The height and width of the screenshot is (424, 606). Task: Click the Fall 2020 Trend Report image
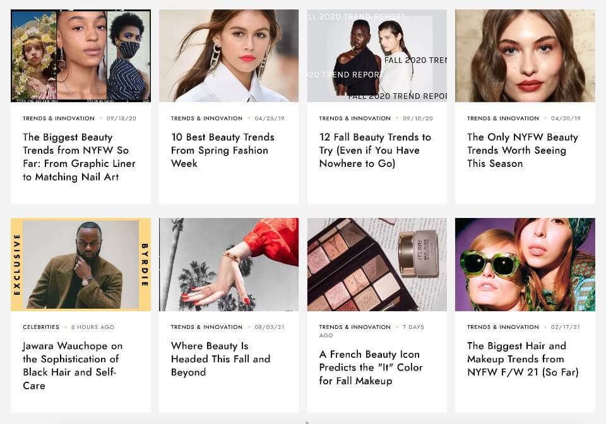(x=377, y=55)
